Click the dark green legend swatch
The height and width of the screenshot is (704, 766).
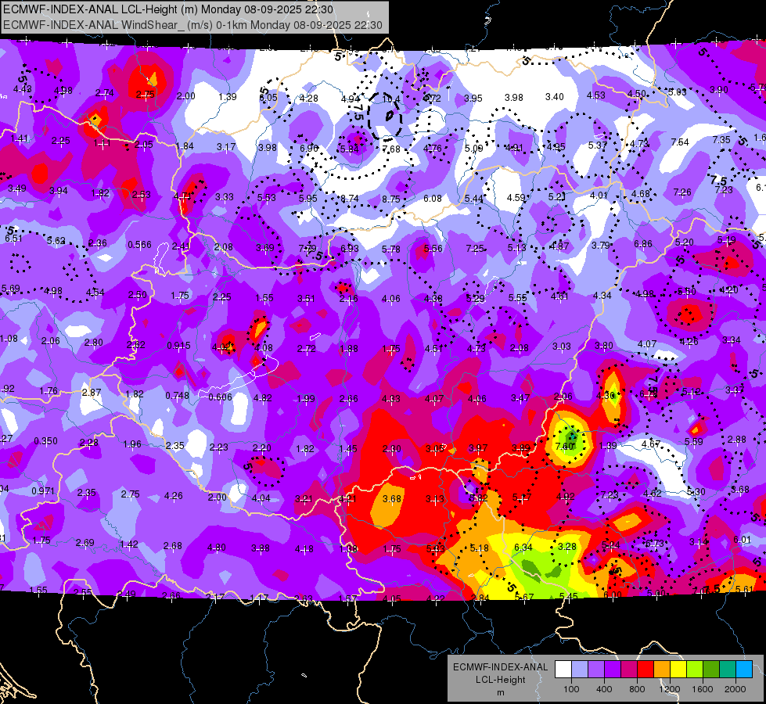click(711, 669)
